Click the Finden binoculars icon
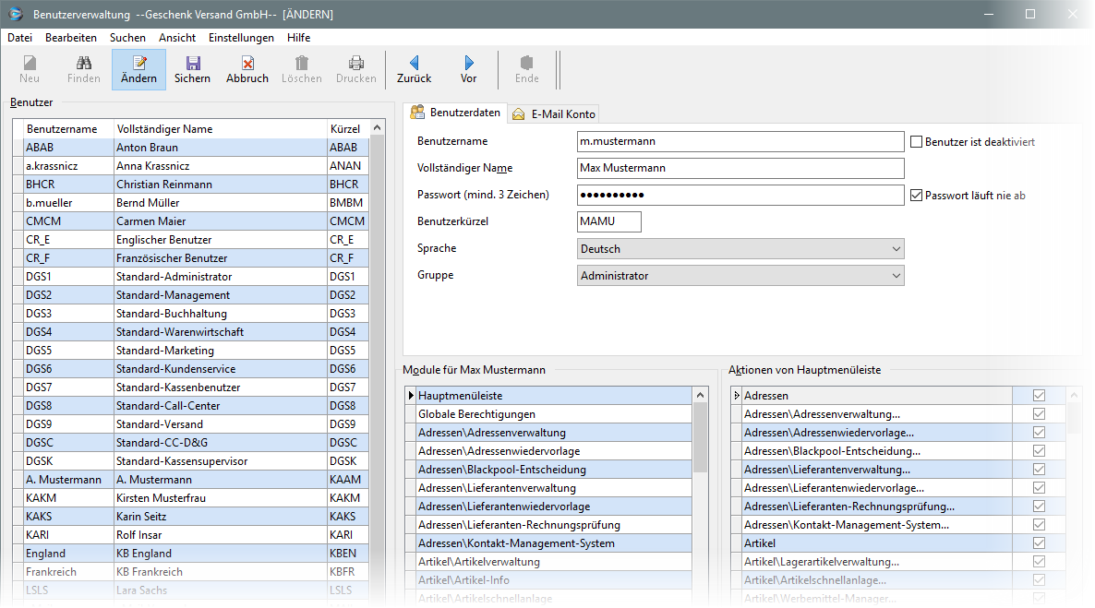The width and height of the screenshot is (1095, 608). (x=84, y=64)
